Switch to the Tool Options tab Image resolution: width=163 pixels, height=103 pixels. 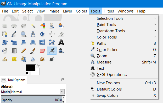14,80
